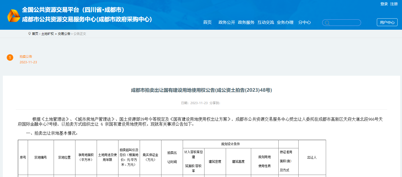Click the 全国公共资源交易平台 site title
This screenshot has width=402, height=177.
point(73,10)
